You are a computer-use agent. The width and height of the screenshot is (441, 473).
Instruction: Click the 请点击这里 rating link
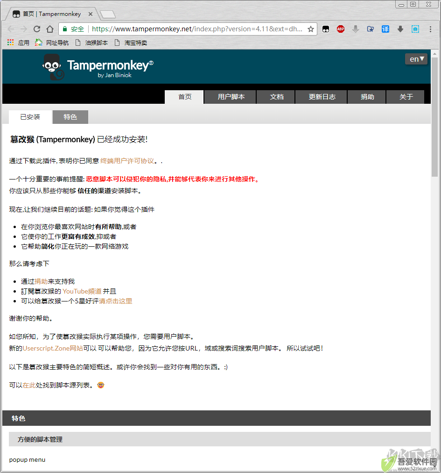[115, 301]
